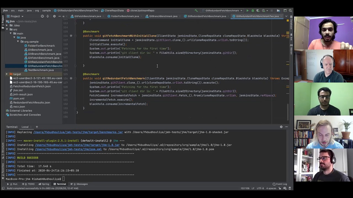Follow the benchmarks.jar path link in terminal

[x=78, y=132]
